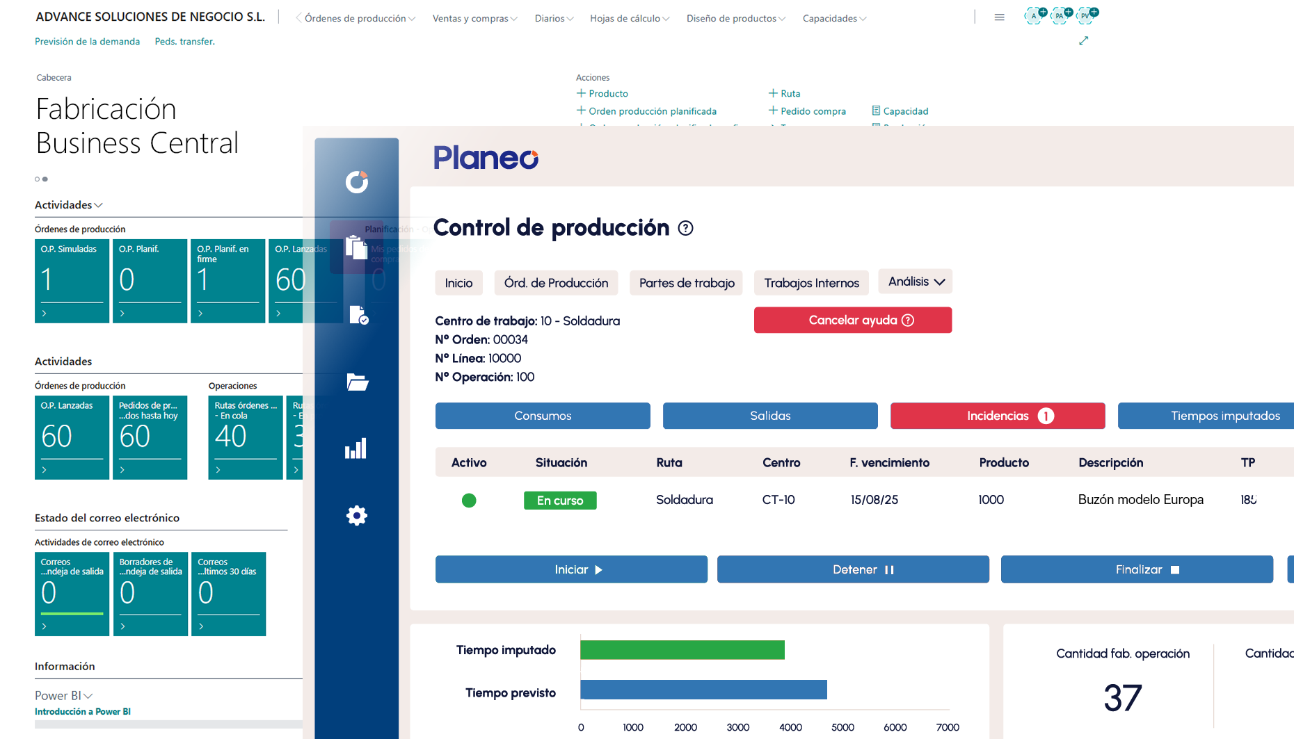Viewport: 1294px width, 739px height.
Task: Open the Consumos button
Action: [543, 416]
